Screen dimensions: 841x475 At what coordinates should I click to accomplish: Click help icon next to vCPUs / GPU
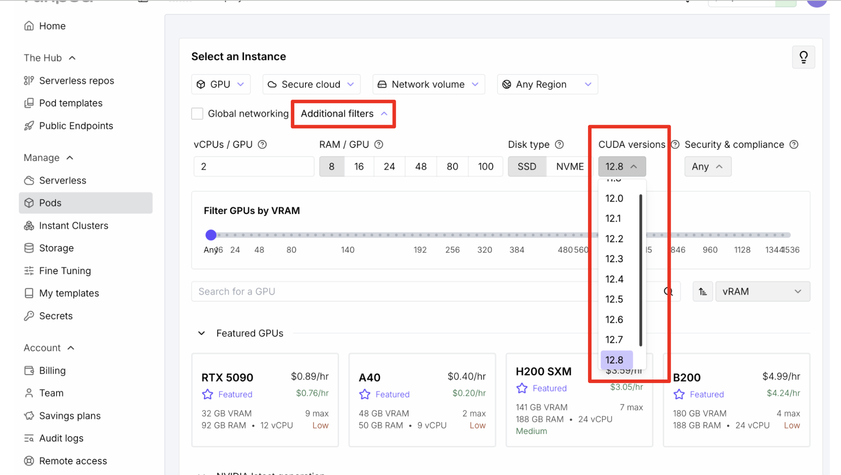[x=262, y=144]
